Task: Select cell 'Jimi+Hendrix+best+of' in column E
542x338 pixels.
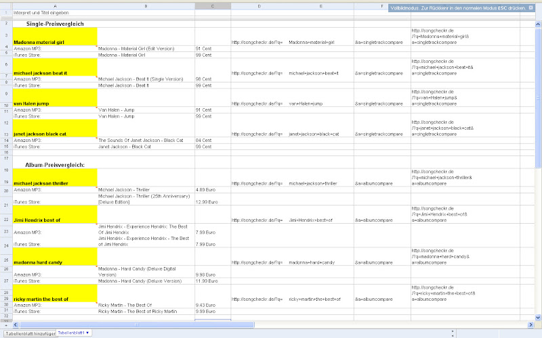Action: coord(320,214)
